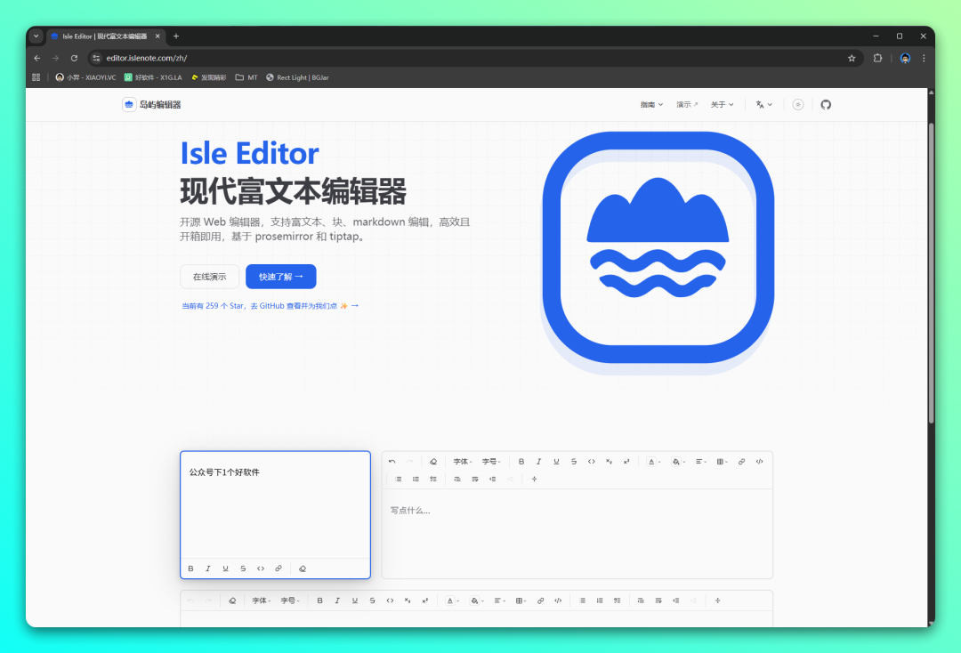The height and width of the screenshot is (653, 961).
Task: Apply task list in the 写点什么 editor
Action: (x=433, y=479)
